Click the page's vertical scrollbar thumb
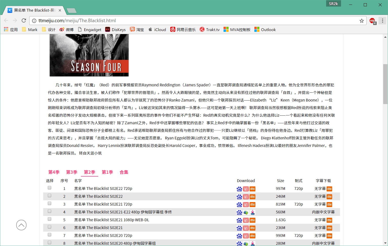Viewport: 388px width, 246px height. click(385, 84)
